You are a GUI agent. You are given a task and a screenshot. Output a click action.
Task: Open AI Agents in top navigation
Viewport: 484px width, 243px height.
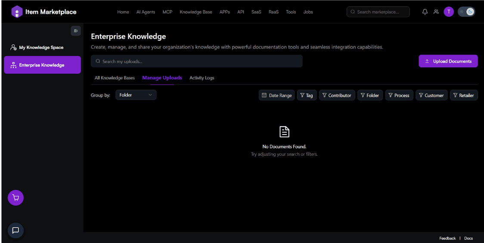point(146,12)
